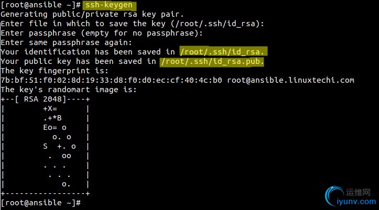Click 'Enter file in which to save the key' line

[x=132, y=24]
